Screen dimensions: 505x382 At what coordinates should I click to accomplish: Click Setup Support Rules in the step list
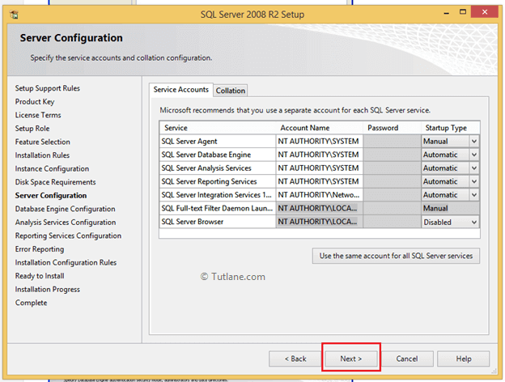pyautogui.click(x=47, y=88)
